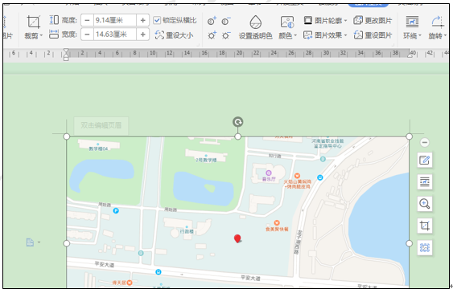Decrease brightness with the bottom-right sun icon
This screenshot has height=293, width=453.
[226, 35]
